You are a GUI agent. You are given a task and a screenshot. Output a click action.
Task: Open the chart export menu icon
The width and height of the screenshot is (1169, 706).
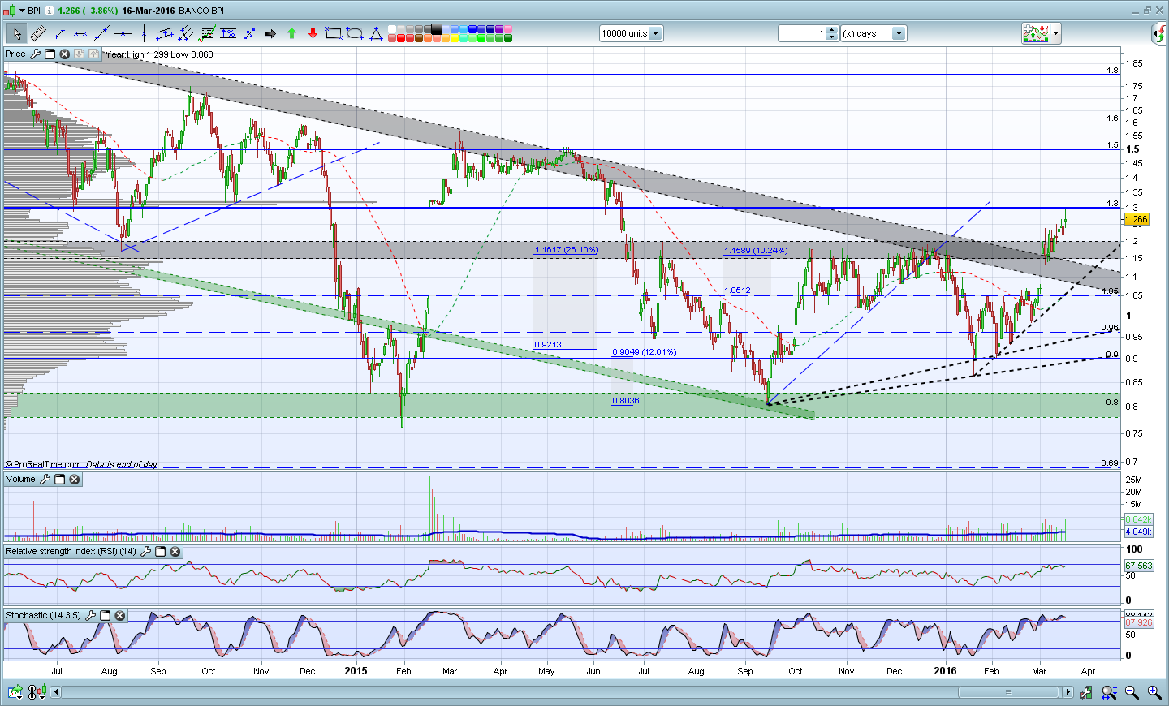15,692
